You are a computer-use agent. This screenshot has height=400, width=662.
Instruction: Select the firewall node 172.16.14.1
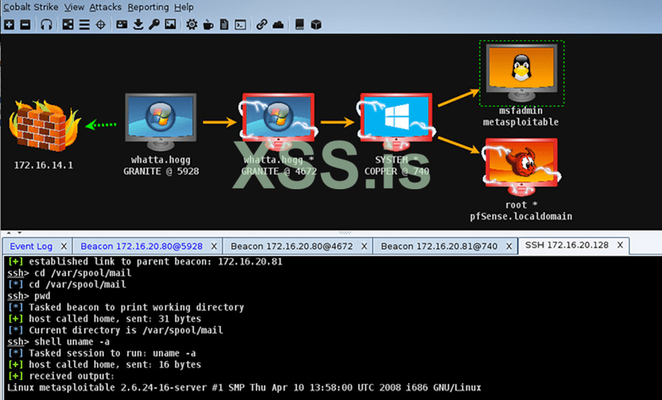pos(44,125)
